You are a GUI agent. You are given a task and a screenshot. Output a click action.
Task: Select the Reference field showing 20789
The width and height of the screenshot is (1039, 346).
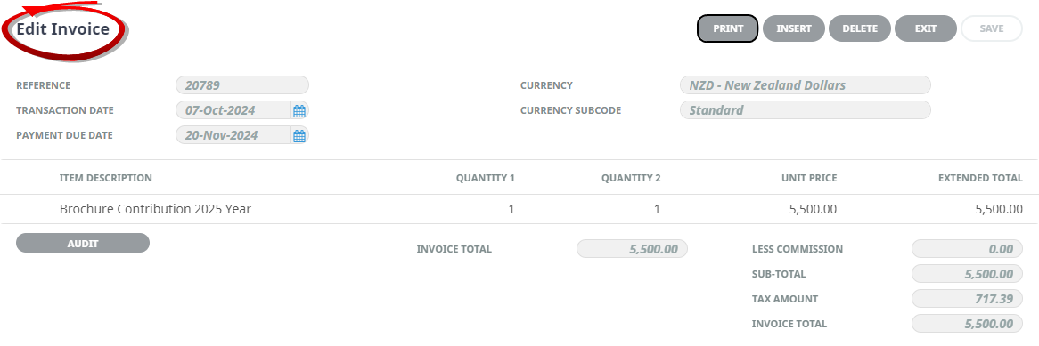241,85
